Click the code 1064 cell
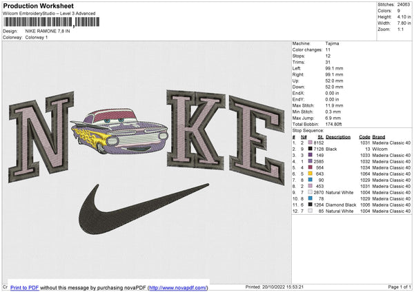414x292 pixels. point(365,174)
